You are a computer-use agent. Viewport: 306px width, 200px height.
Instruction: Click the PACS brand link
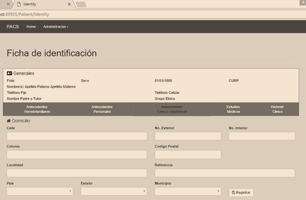pos(12,26)
